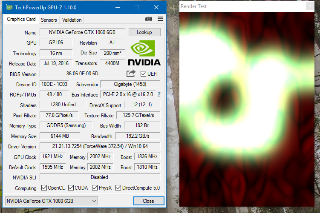Click the GPU-Z title bar app icon
This screenshot has width=320, height=213.
[x=9, y=8]
